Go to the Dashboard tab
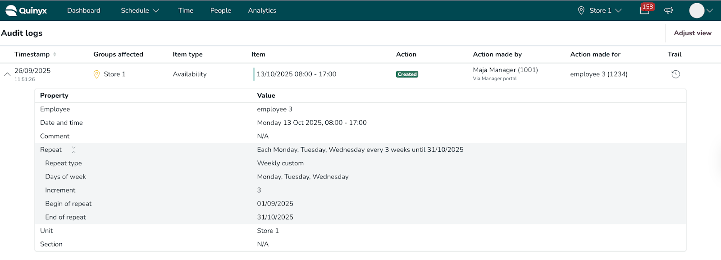Screen dimensions: 721x260 click(x=84, y=10)
